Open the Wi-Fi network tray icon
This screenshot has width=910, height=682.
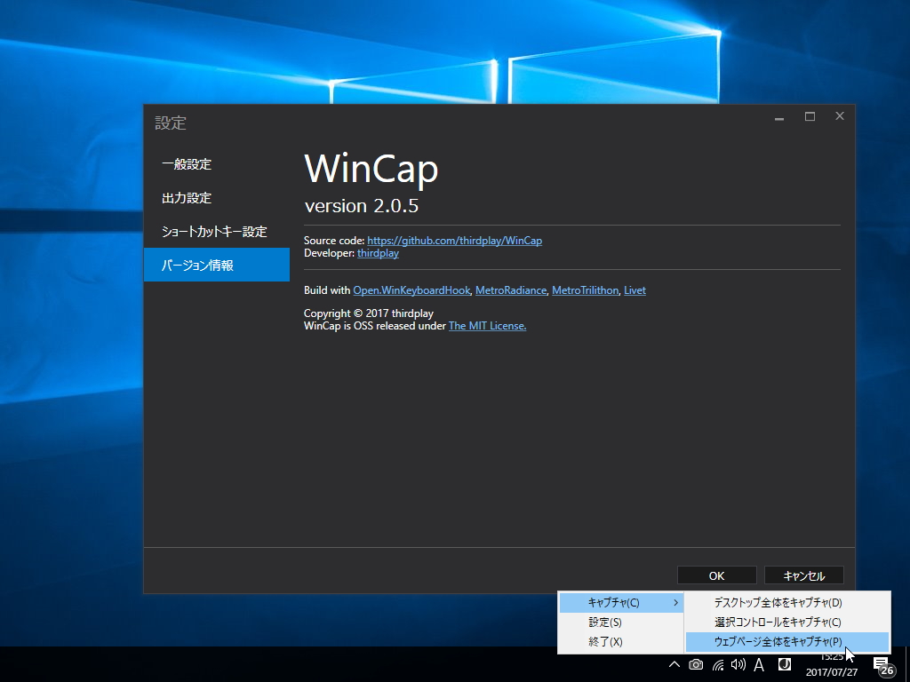click(716, 664)
